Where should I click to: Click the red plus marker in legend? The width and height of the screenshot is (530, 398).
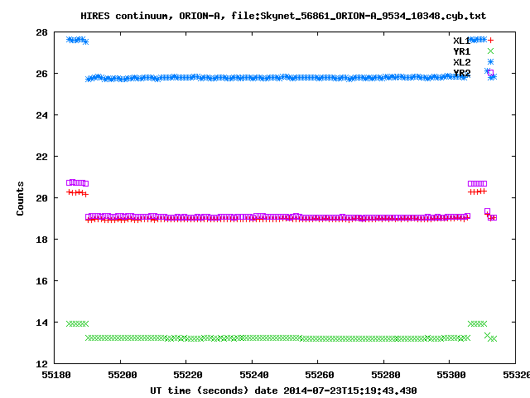pos(490,41)
